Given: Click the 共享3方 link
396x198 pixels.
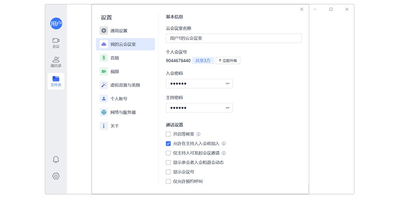Looking at the screenshot, I should click(202, 60).
